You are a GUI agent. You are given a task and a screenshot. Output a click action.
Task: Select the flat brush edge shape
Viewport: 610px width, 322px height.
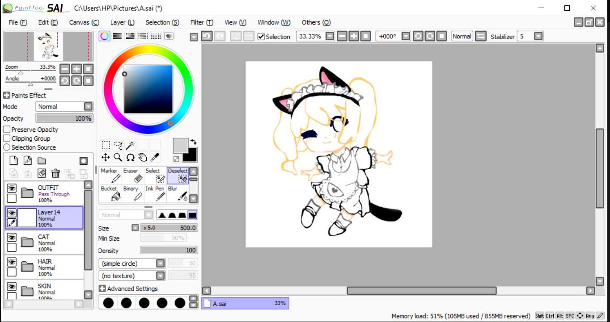[x=192, y=215]
